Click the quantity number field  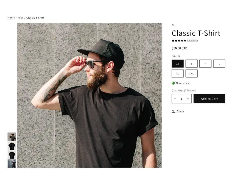coord(181,99)
